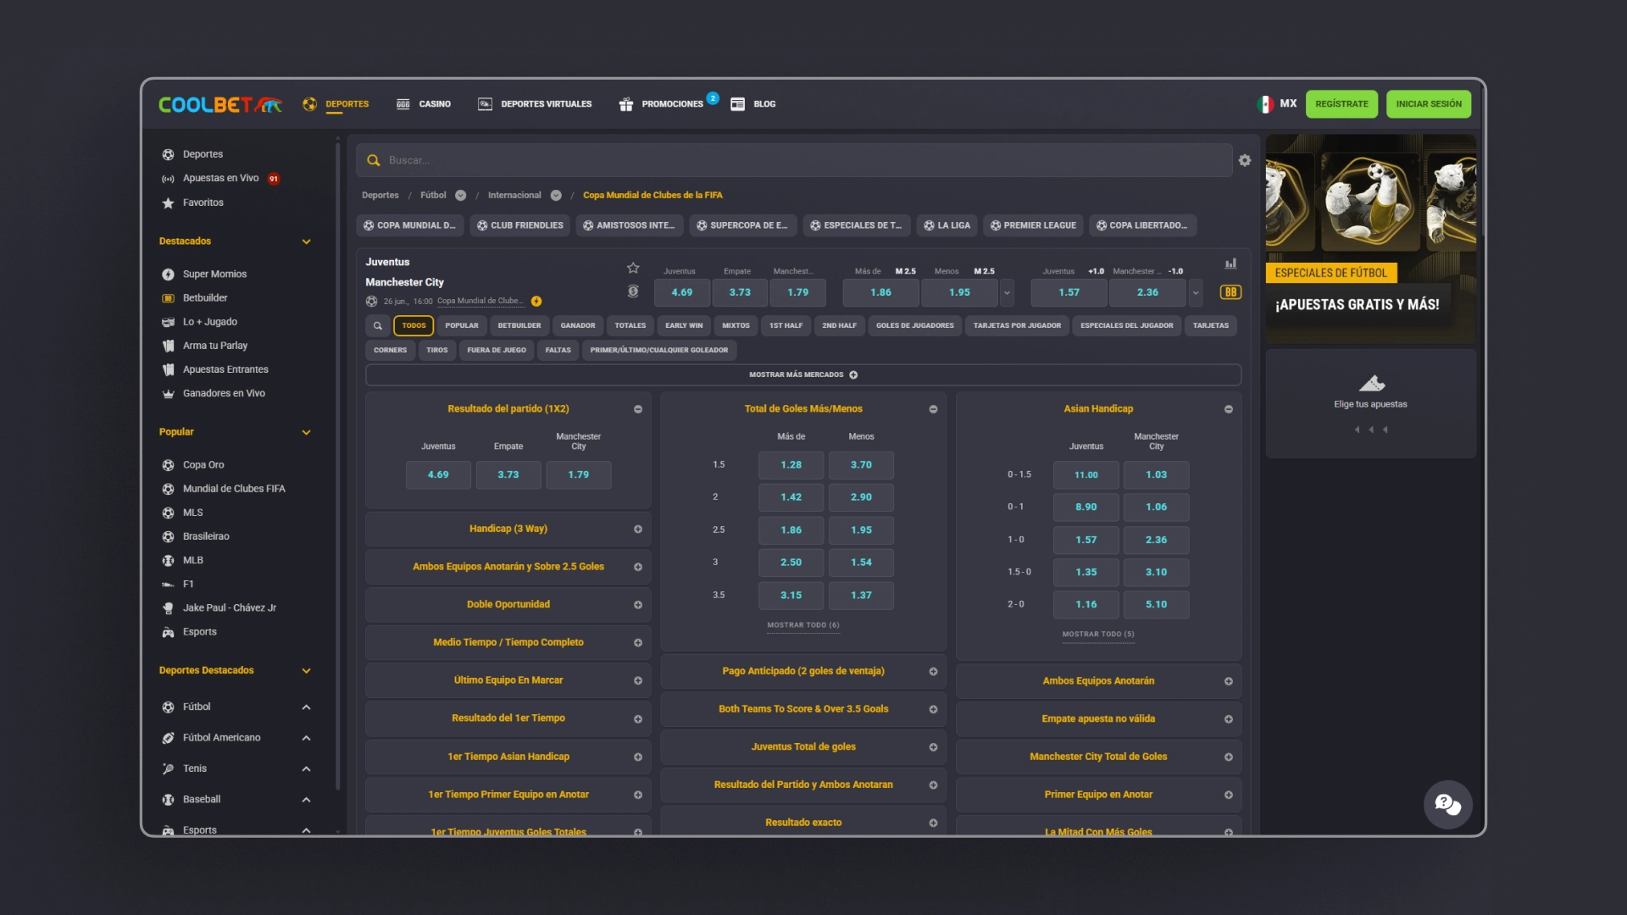The width and height of the screenshot is (1627, 915).
Task: Select Premier League chip
Action: coord(1033,225)
